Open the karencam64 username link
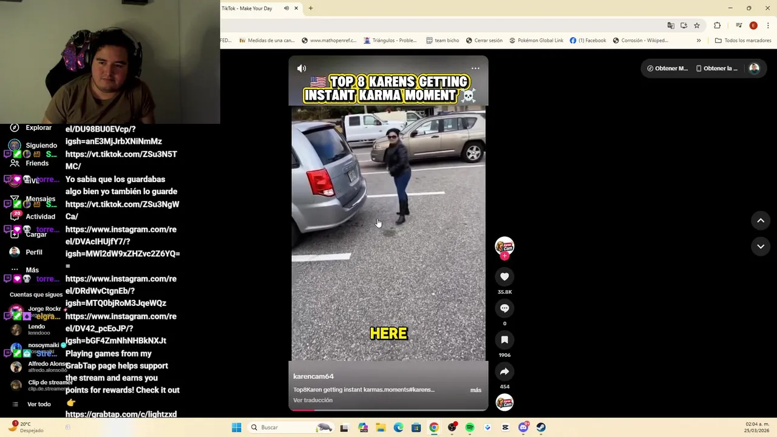777x437 pixels. pos(313,376)
